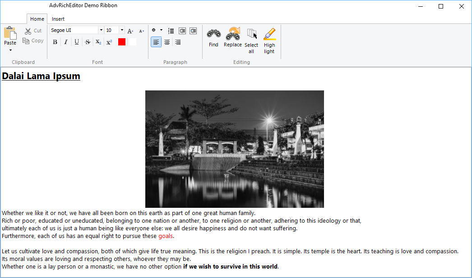Pick the red text color swatch
The width and height of the screenshot is (472, 278).
(x=122, y=42)
